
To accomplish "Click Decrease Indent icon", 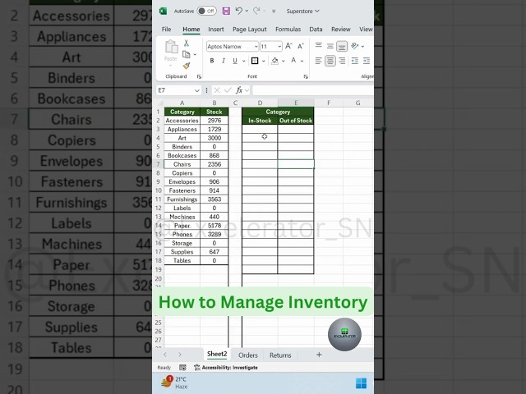I will point(354,61).
